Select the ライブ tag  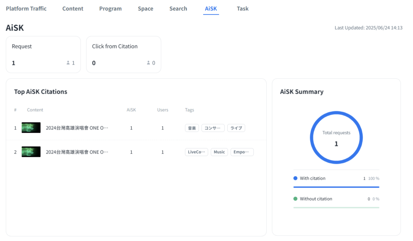[236, 128]
